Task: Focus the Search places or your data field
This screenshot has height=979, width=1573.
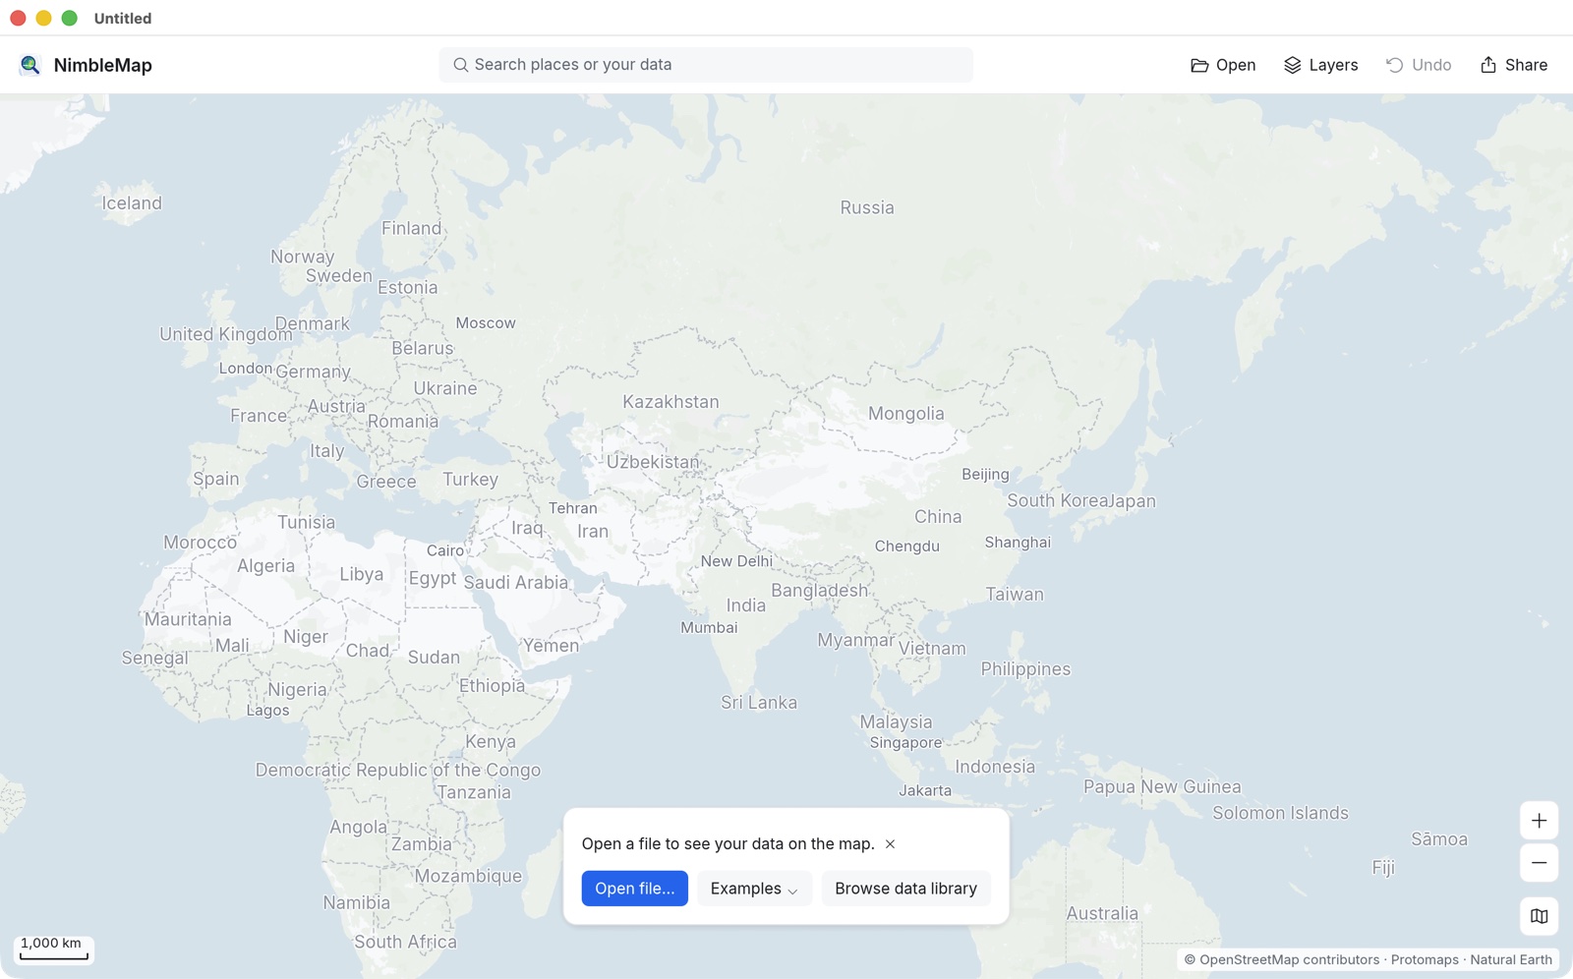Action: pos(706,65)
